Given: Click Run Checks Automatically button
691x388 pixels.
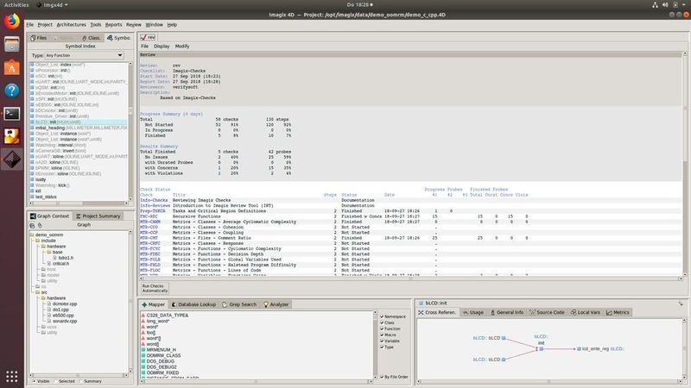Looking at the screenshot, I should click(x=157, y=287).
